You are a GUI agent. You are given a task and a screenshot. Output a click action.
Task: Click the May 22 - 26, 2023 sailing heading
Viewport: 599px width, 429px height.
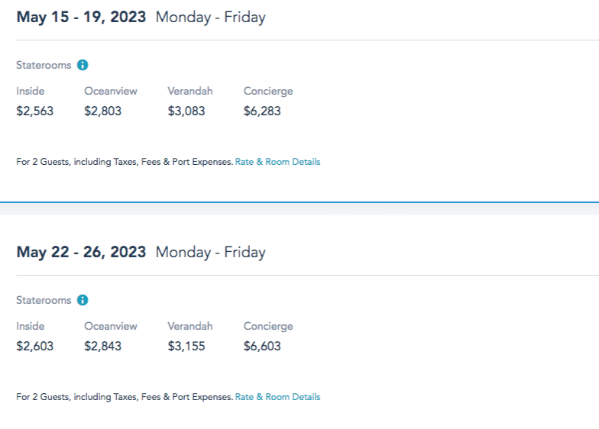click(81, 252)
